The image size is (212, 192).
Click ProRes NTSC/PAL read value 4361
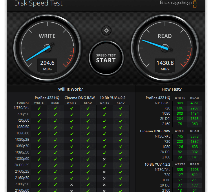pos(194,103)
